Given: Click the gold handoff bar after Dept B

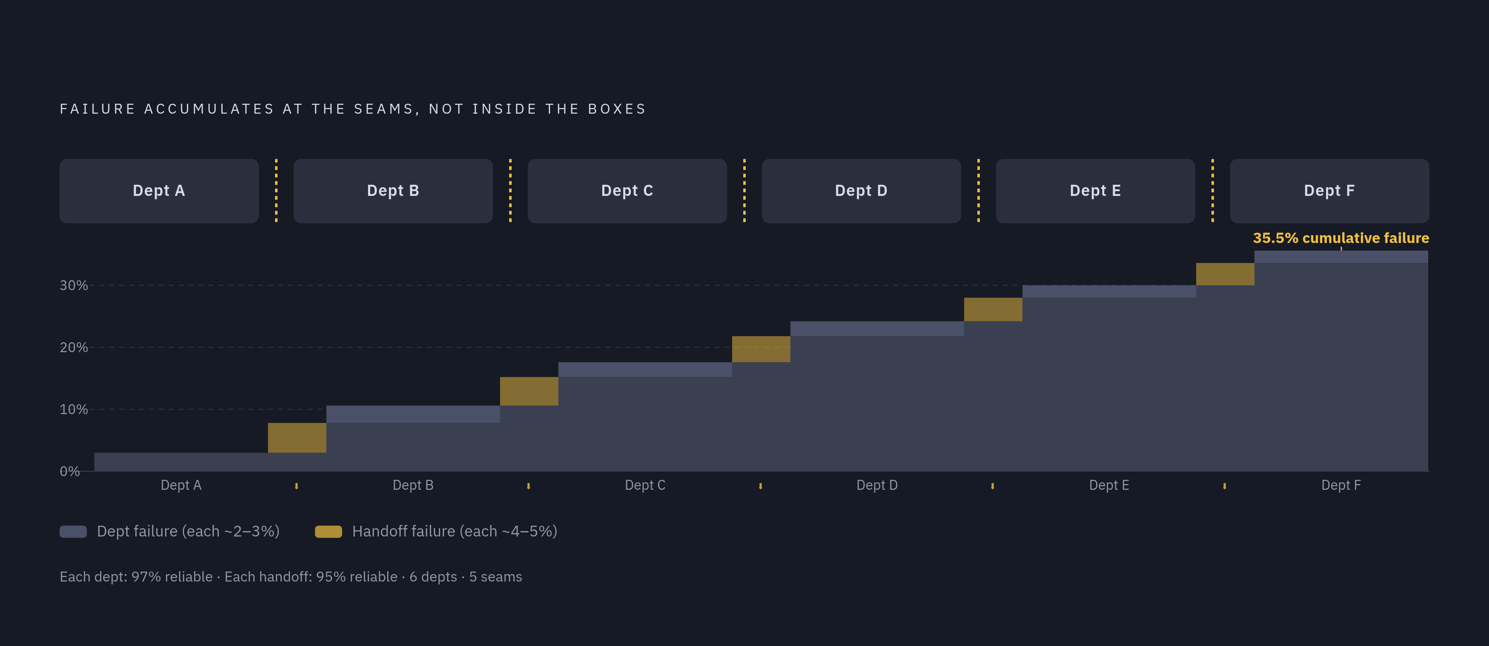Looking at the screenshot, I should pyautogui.click(x=529, y=391).
